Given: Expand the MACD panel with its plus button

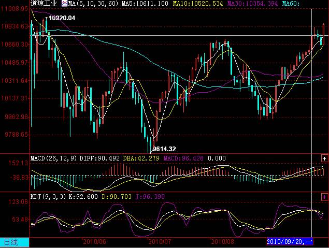Looking at the screenshot, I should 324,158.
